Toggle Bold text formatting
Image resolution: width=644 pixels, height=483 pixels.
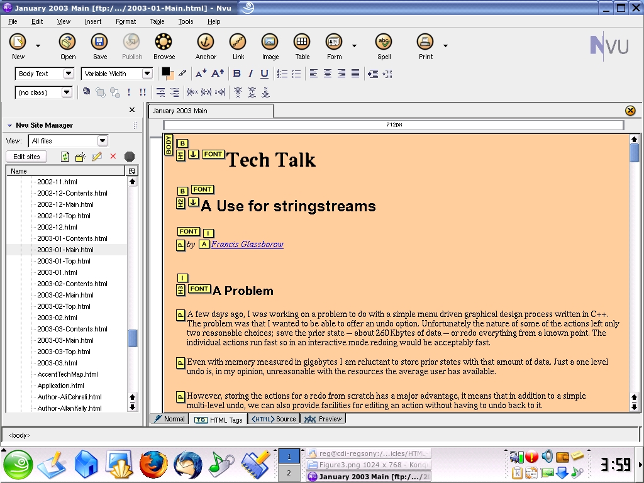click(x=237, y=74)
